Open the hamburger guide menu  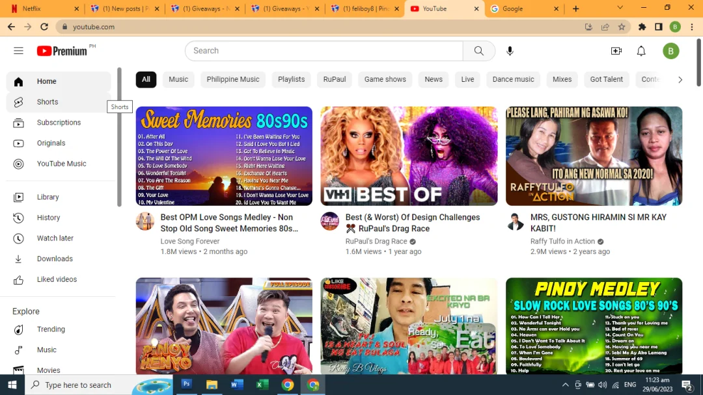coord(18,51)
